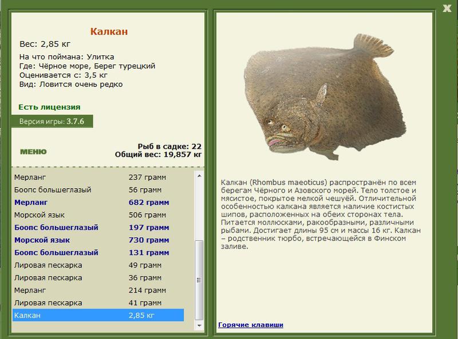This screenshot has width=458, height=339.
Task: Select the Мерланг 214 грамм row
Action: (x=97, y=290)
